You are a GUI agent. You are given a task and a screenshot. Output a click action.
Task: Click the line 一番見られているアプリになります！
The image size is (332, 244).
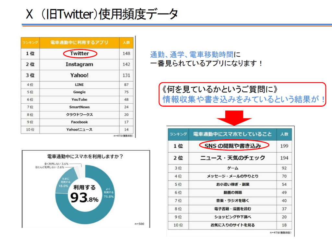[x=207, y=63]
